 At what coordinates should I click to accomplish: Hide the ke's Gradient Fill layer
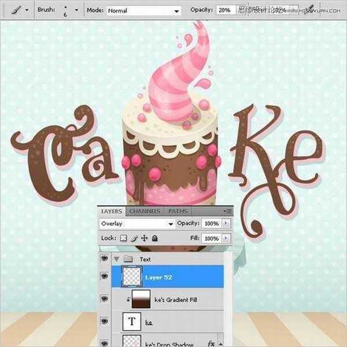point(104,299)
